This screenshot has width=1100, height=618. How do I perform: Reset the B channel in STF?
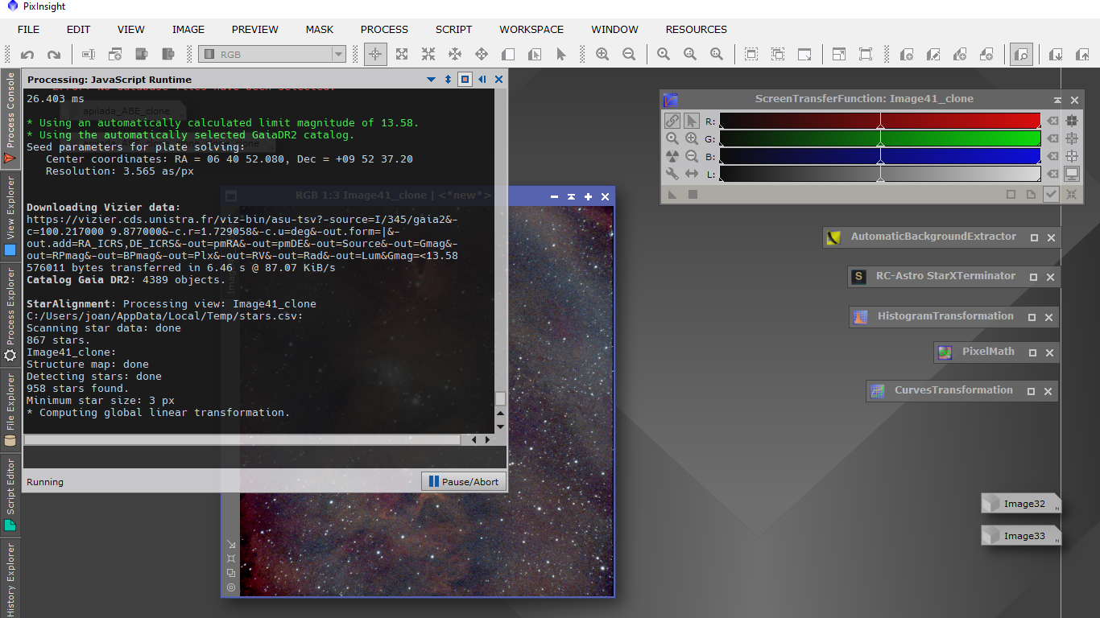(1052, 156)
